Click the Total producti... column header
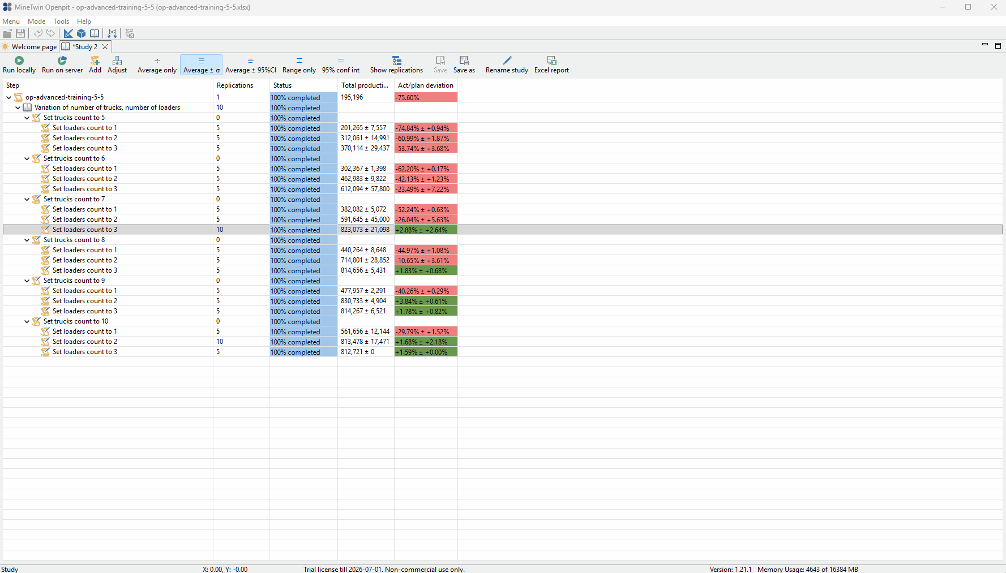This screenshot has height=573, width=1006. click(366, 85)
